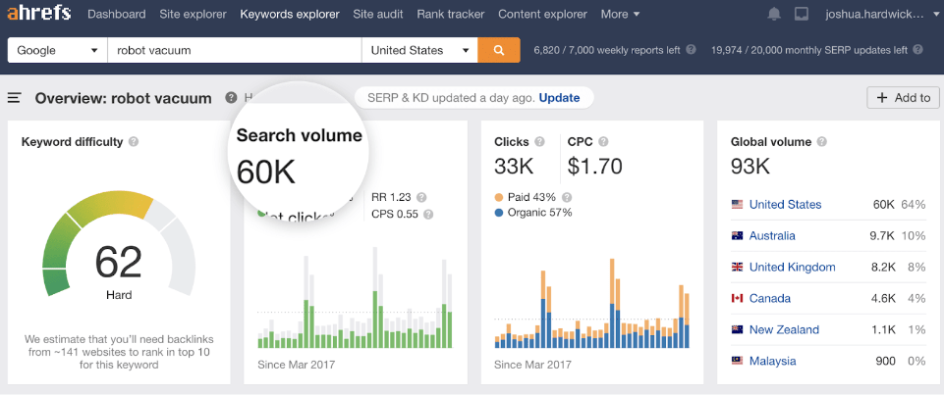Open the United States country dropdown
This screenshot has width=944, height=395.
[x=419, y=50]
